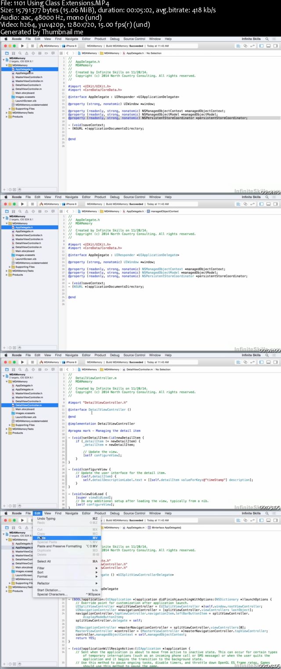Image resolution: width=281 pixels, height=669 pixels.
Task: Click Run button in the fourth frame with Edit menu
Action: 22,520
